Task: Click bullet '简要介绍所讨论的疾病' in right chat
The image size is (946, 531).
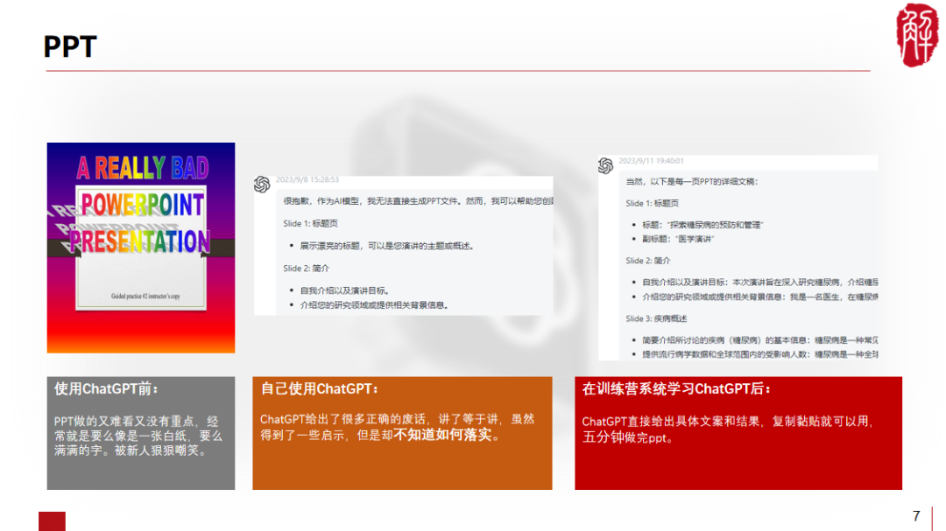Action: click(x=760, y=340)
